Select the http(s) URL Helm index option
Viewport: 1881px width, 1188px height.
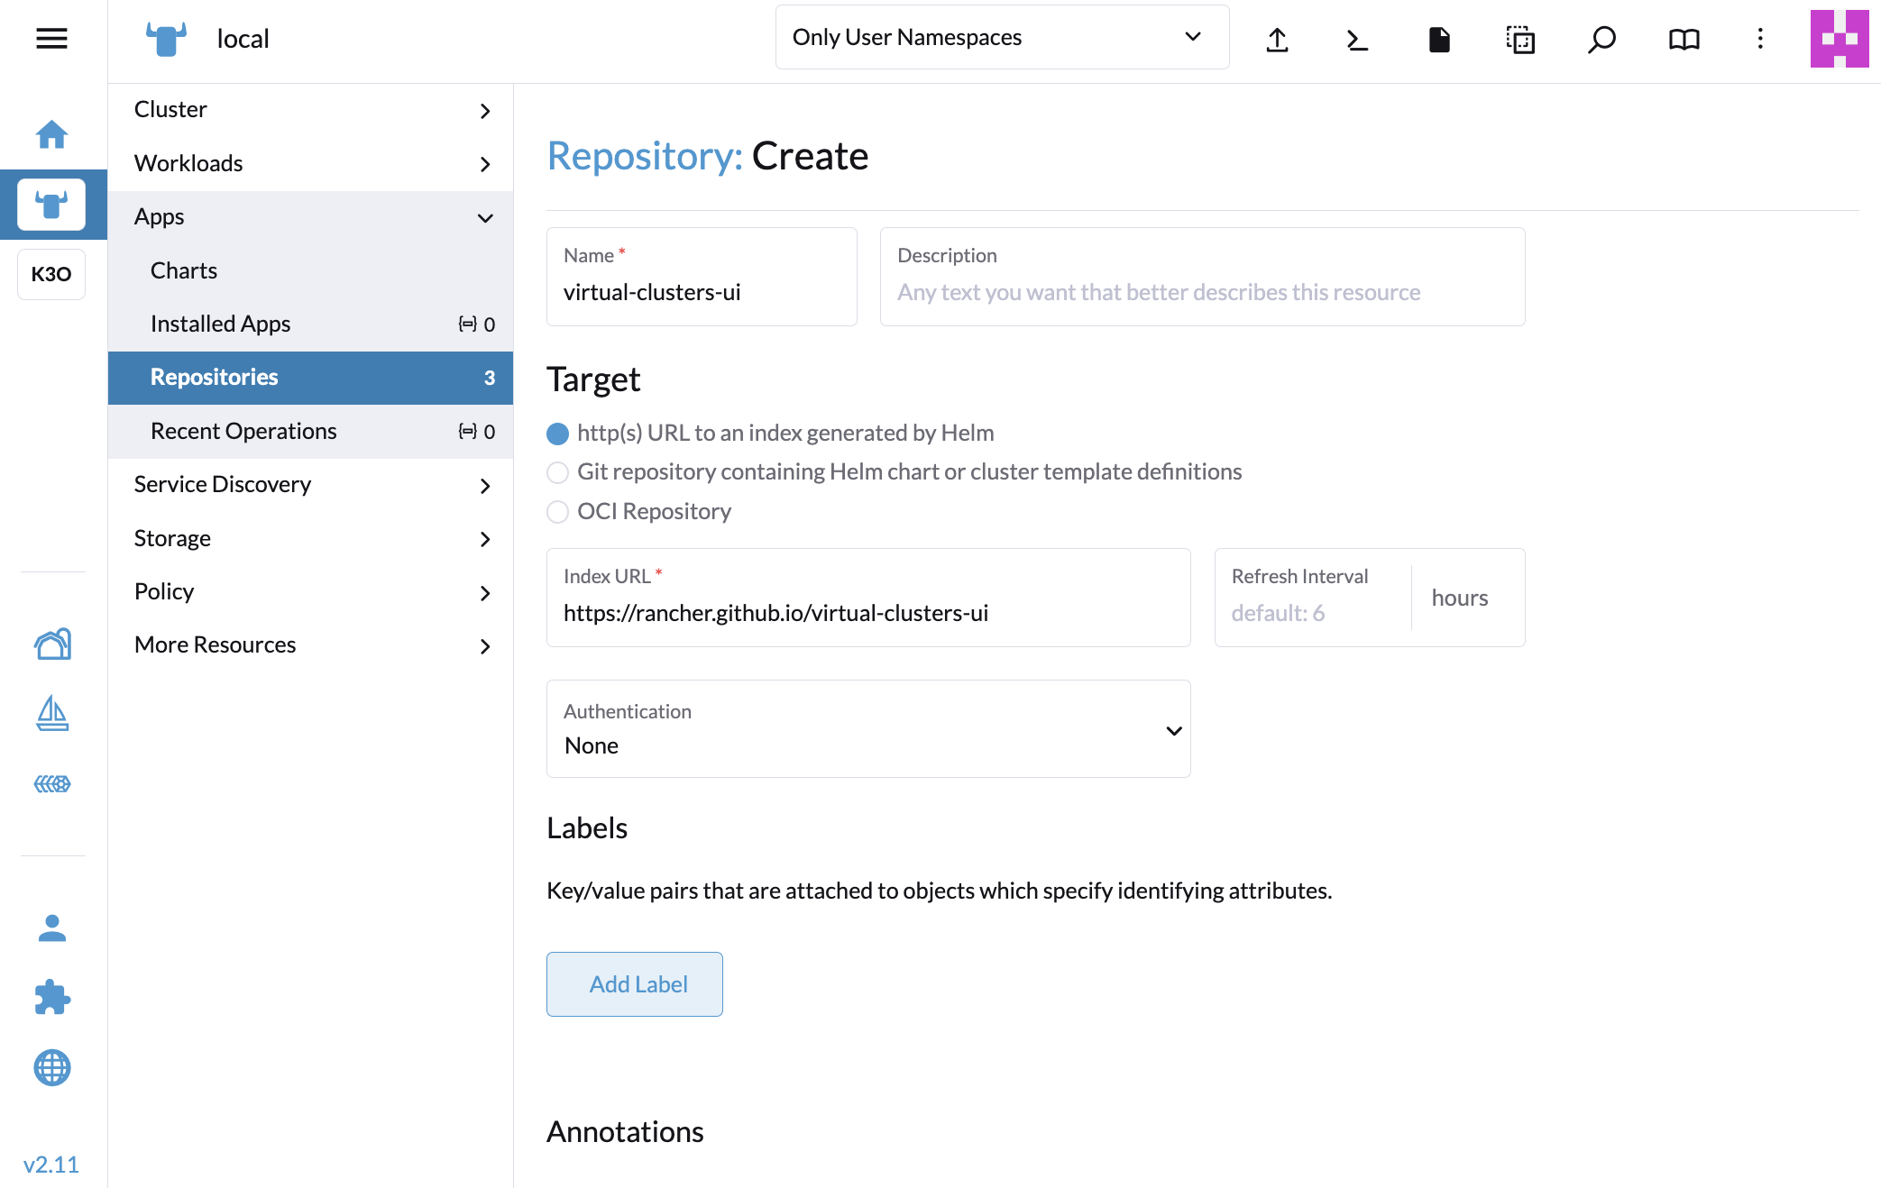tap(558, 434)
